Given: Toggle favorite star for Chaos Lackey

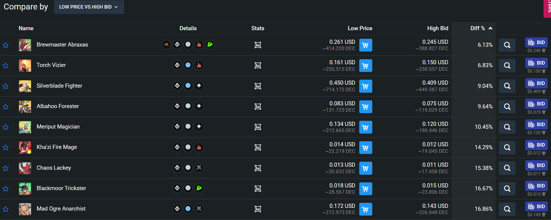Looking at the screenshot, I should 6,168.
